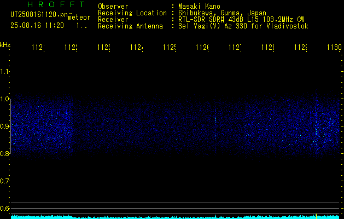Click the 3el Yagi antenna description

click(x=243, y=26)
